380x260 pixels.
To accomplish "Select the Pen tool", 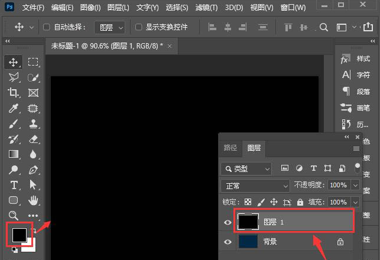I will tap(33, 170).
